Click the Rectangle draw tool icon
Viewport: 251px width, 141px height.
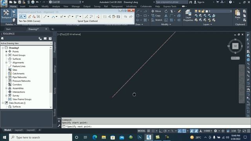pyautogui.click(x=145, y=16)
